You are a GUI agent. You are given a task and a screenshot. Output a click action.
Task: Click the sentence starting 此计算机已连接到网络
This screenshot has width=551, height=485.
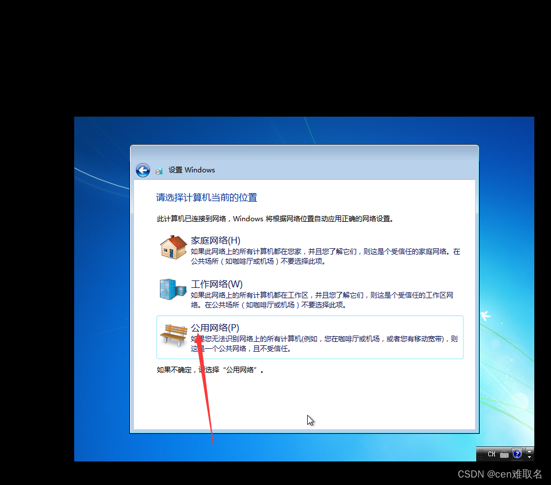point(275,219)
